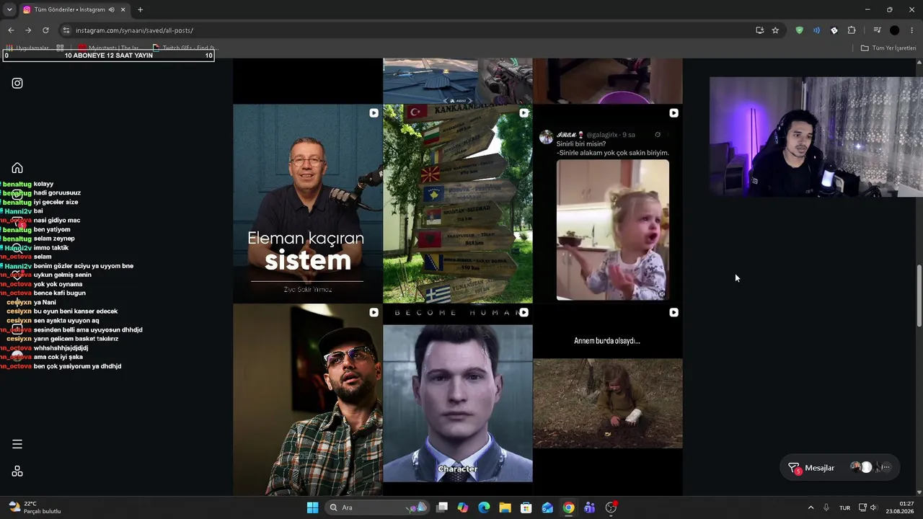
Task: View site information icon in address bar
Action: click(66, 30)
